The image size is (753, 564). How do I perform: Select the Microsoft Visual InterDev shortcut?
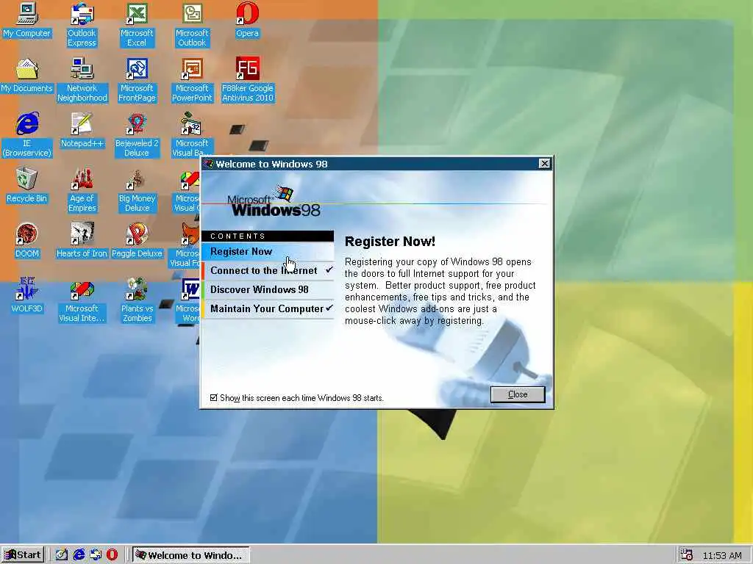82,300
